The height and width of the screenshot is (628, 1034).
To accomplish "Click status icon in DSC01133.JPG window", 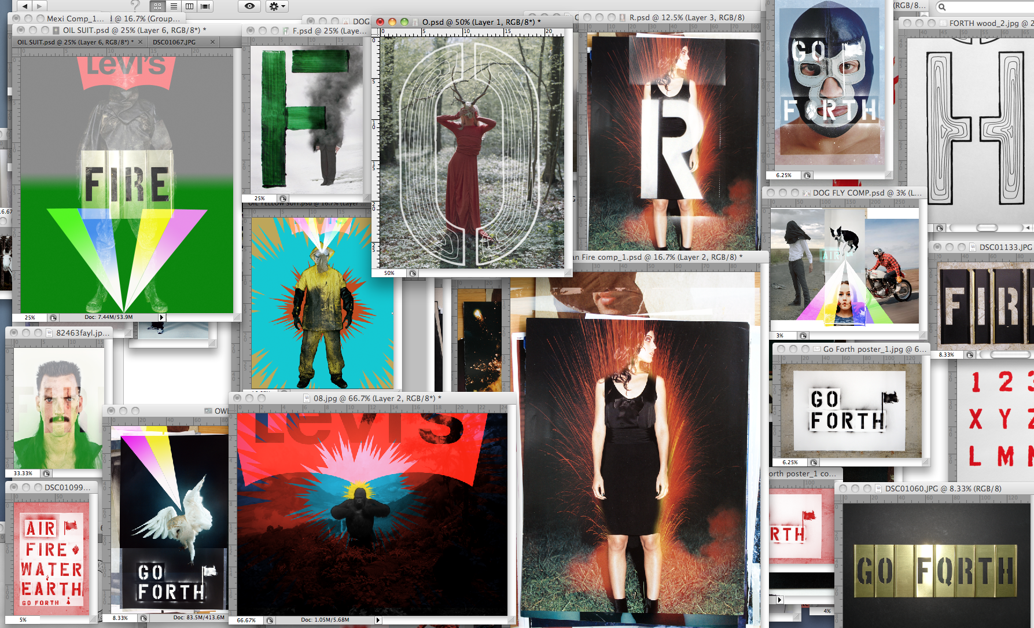I will tap(970, 354).
